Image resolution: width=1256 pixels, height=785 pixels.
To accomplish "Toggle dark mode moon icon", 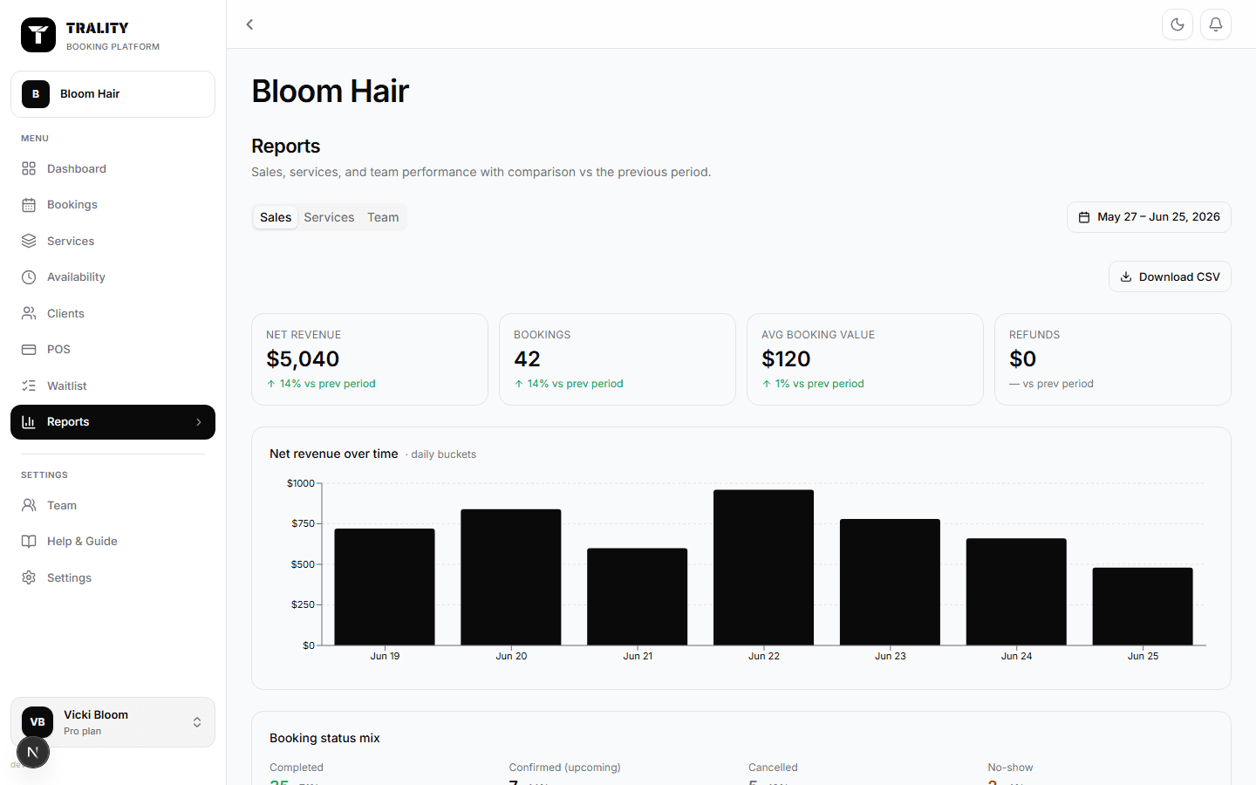I will [1177, 24].
